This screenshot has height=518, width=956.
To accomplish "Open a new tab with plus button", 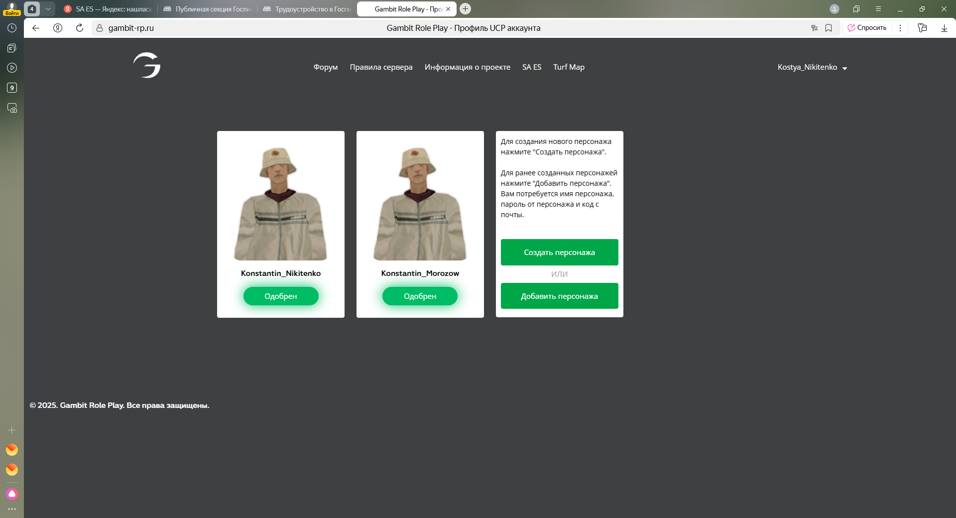I will pos(465,8).
